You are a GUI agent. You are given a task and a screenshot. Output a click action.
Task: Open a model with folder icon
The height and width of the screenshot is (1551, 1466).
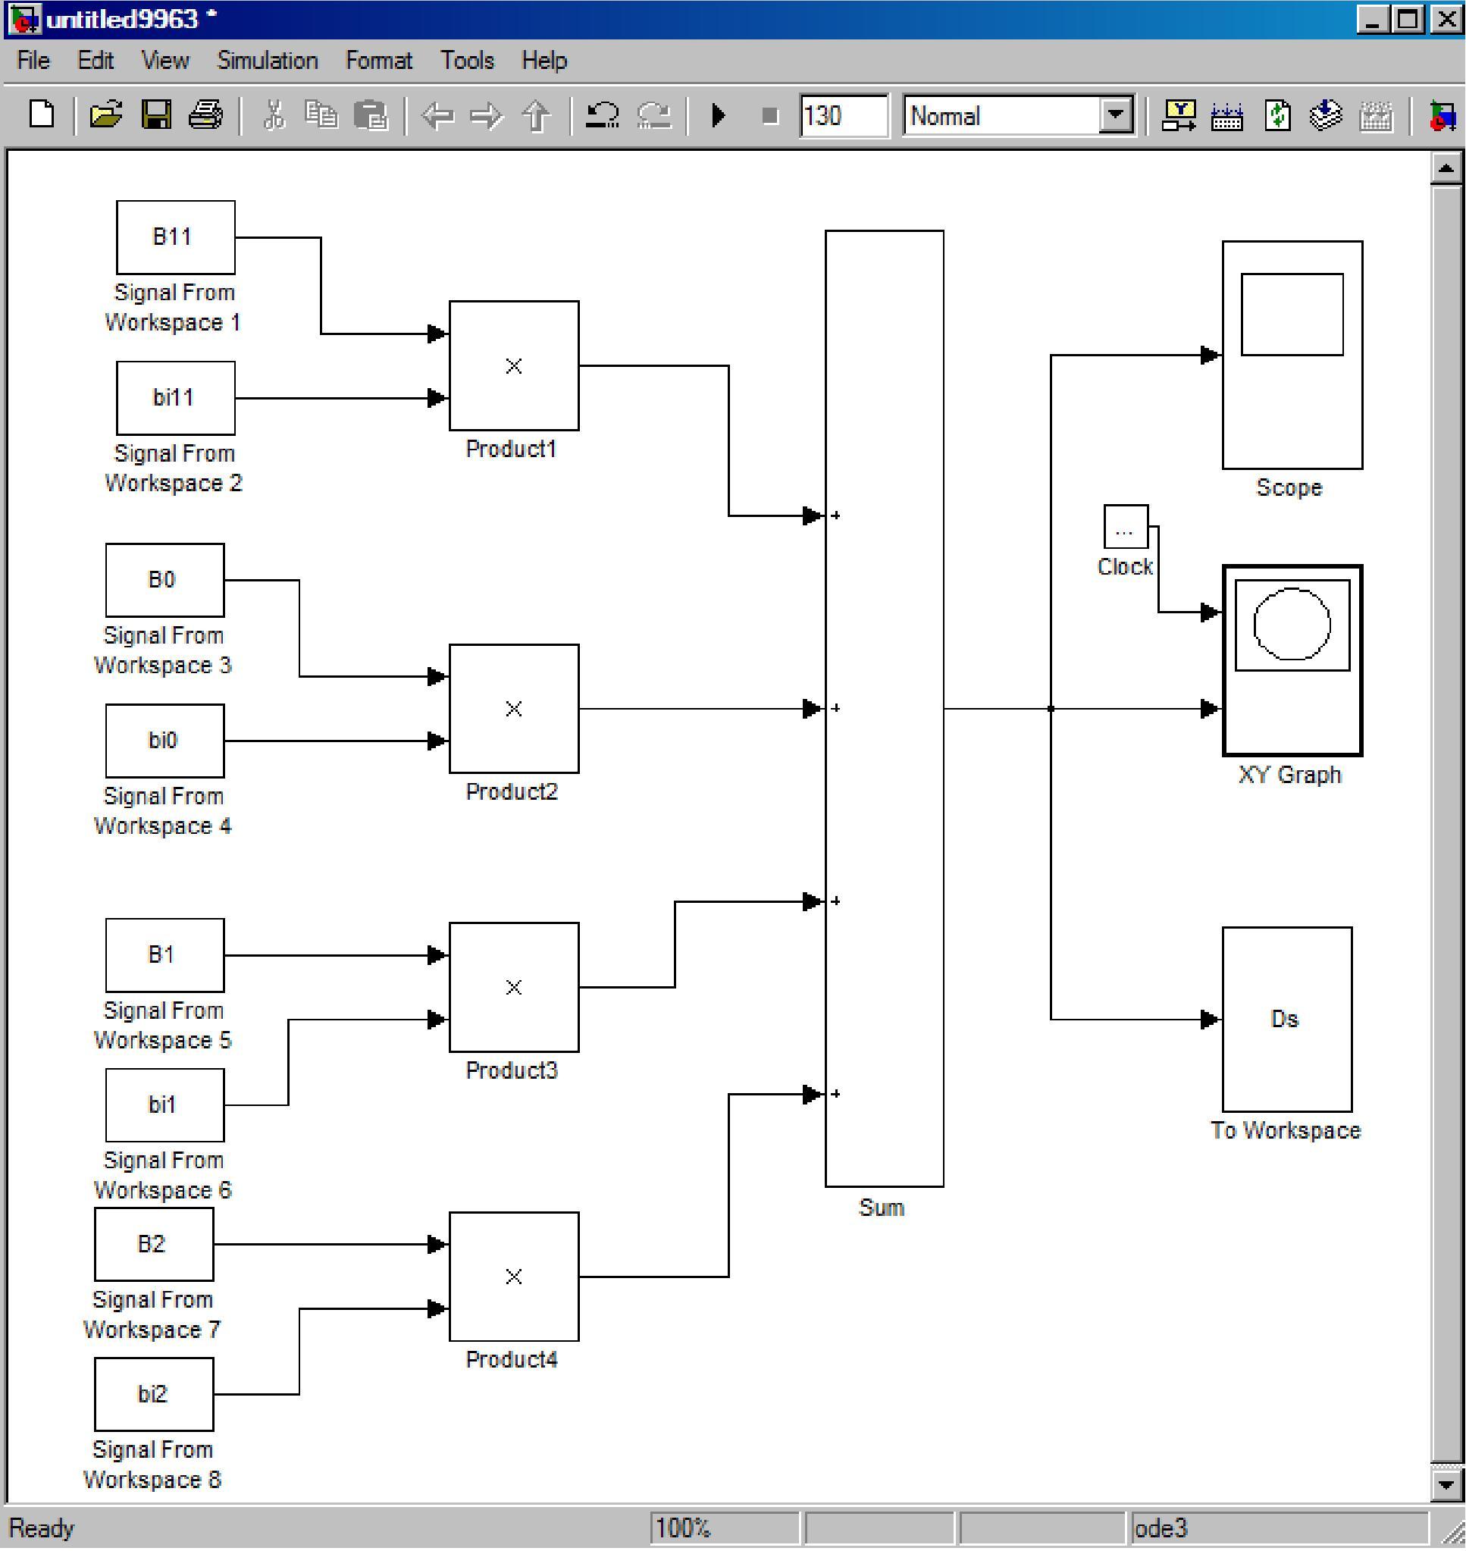pos(105,116)
